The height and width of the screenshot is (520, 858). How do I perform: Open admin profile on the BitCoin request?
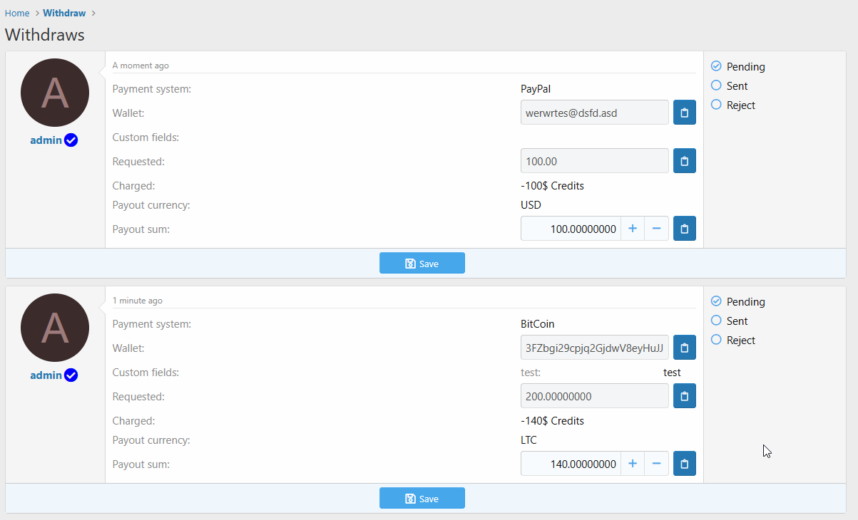(46, 375)
